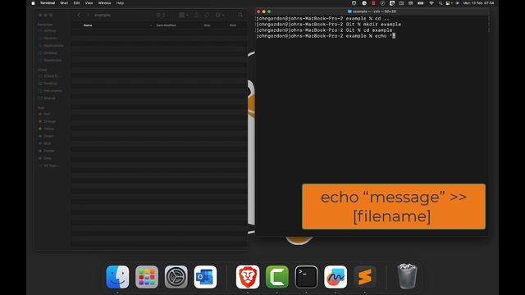Open the Edit menu

[x=76, y=3]
